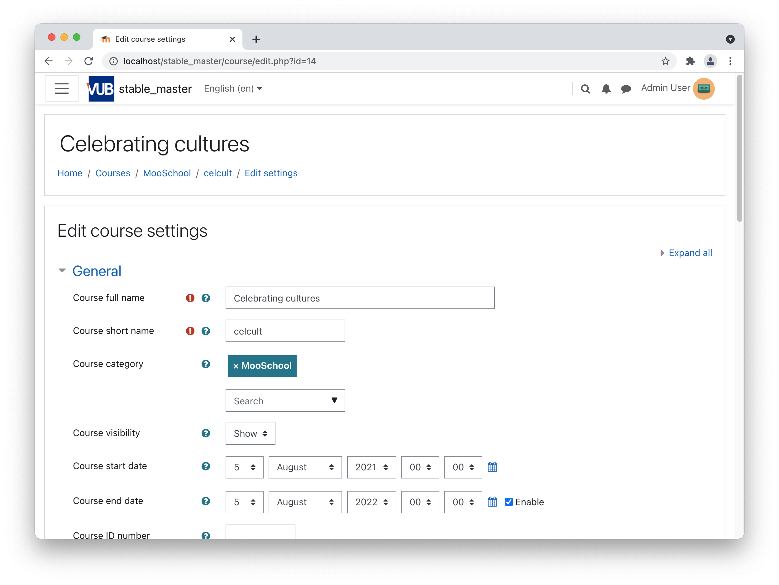Click the Course full name field

click(360, 298)
